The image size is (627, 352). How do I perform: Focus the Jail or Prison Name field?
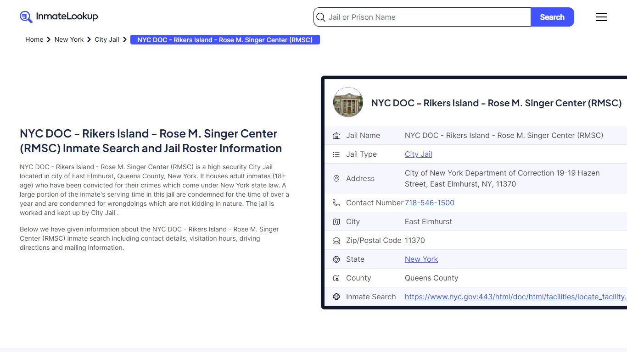[x=422, y=17]
